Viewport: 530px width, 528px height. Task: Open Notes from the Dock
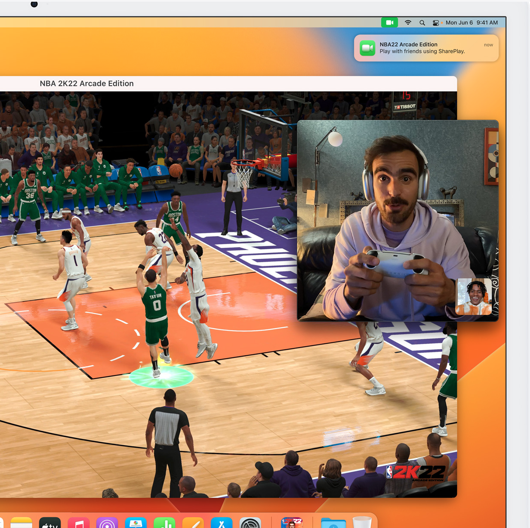(x=21, y=522)
